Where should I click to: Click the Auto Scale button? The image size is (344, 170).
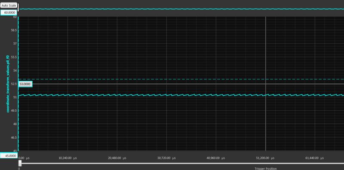[9, 6]
